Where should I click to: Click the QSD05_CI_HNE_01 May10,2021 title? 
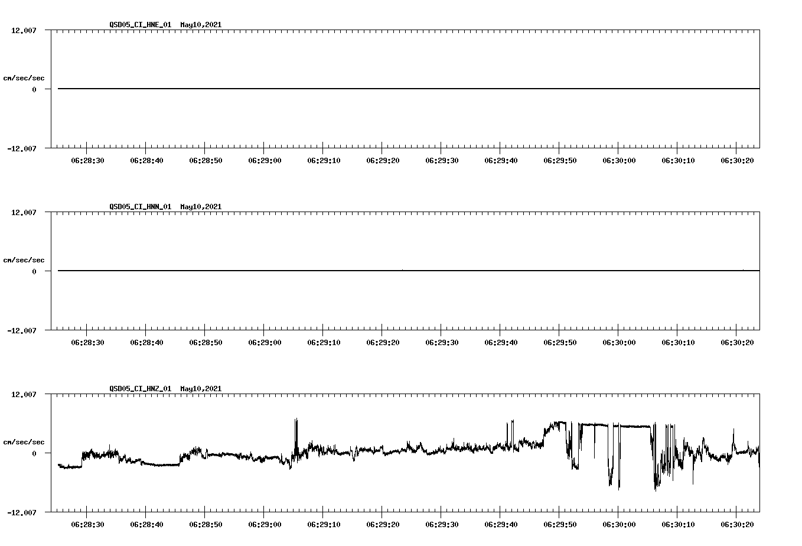[165, 25]
